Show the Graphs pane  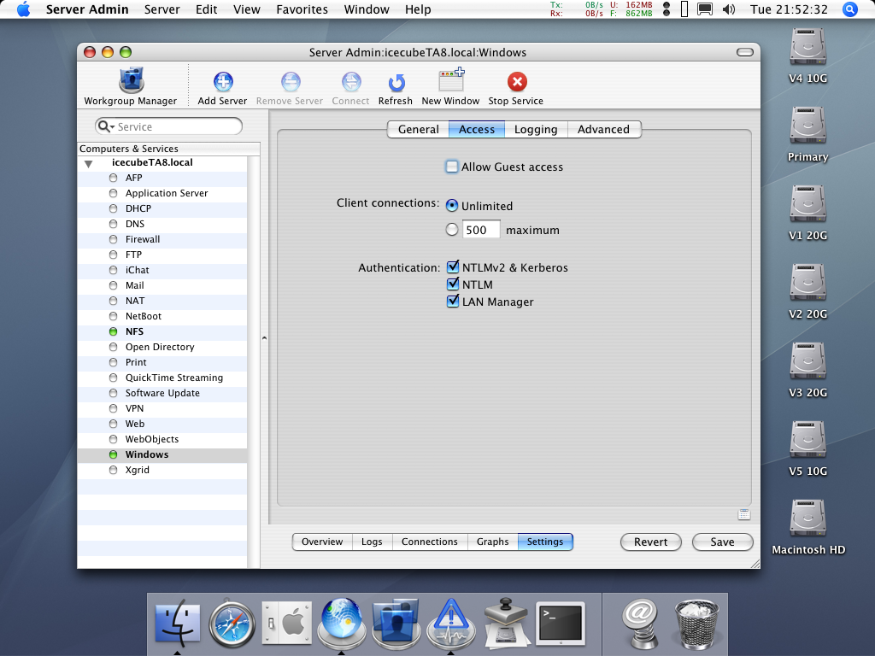point(493,542)
